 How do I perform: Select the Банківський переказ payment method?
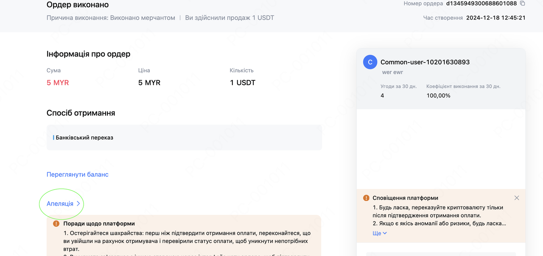[x=84, y=138]
